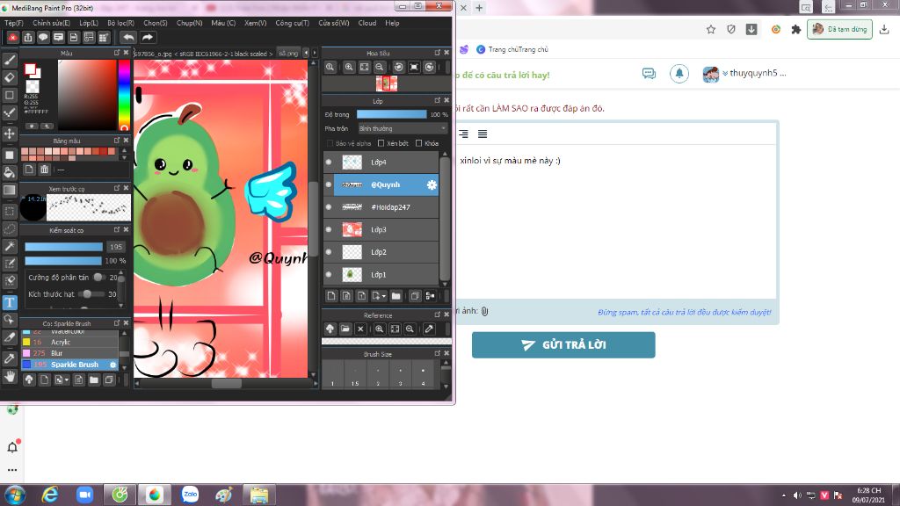Open the Help menu
This screenshot has width=900, height=506.
click(x=392, y=23)
